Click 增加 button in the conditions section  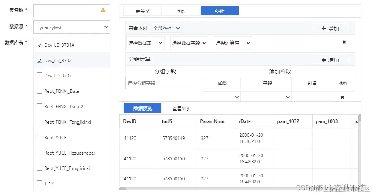tap(330, 28)
